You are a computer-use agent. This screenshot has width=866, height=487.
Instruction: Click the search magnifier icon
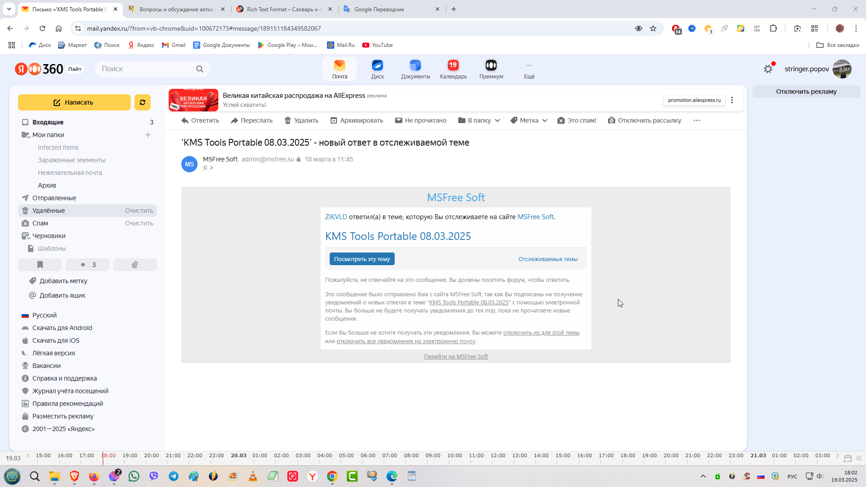pyautogui.click(x=200, y=69)
